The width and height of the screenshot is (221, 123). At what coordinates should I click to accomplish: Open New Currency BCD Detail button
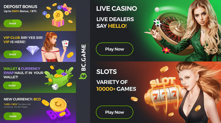[13, 116]
